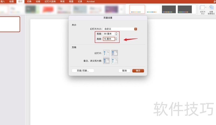Choose portrait for notes, handouts and outline
Screen dimensions: 216x125
(x=106, y=61)
